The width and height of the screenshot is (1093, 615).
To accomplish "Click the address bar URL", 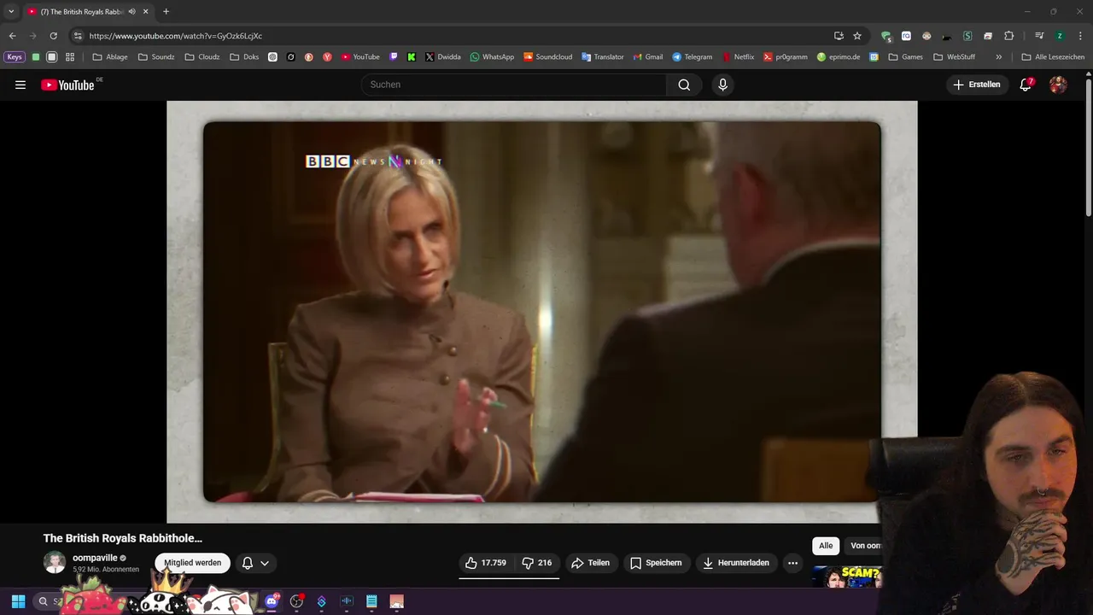I will point(175,36).
